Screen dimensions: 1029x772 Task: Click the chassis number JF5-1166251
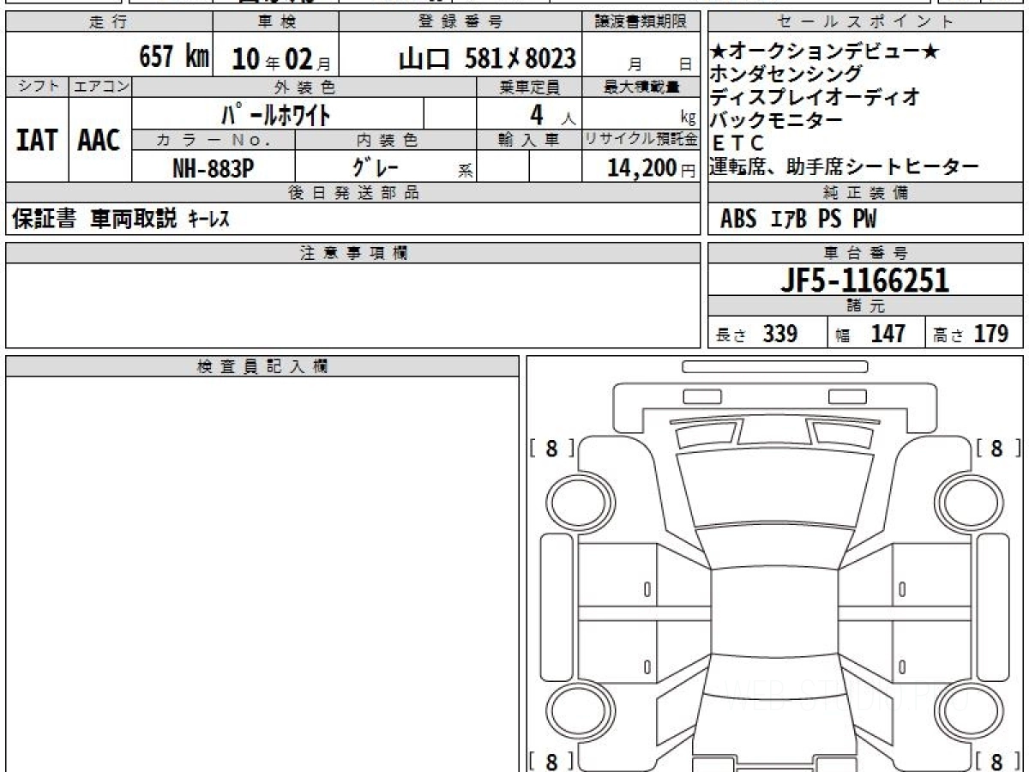point(864,280)
